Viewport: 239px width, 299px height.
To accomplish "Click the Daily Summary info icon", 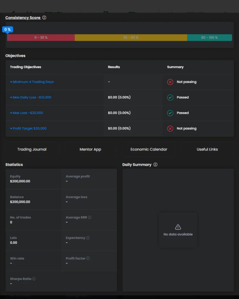I will [155, 165].
